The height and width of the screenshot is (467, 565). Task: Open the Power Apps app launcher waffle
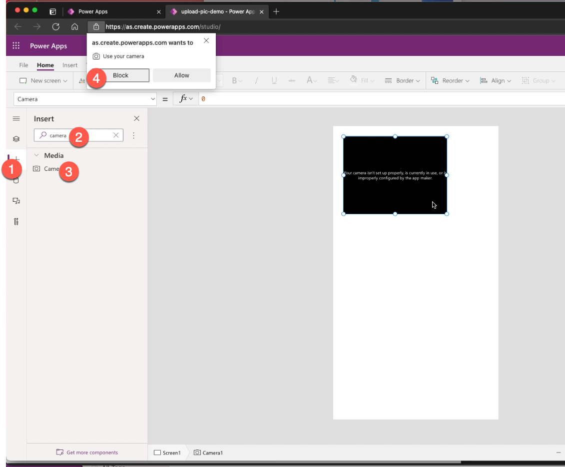(16, 46)
